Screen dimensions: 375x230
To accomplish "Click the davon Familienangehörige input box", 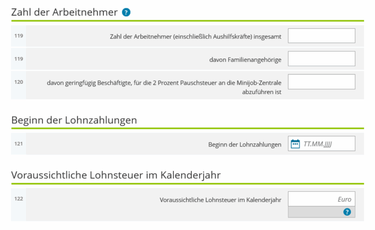I will [x=321, y=59].
